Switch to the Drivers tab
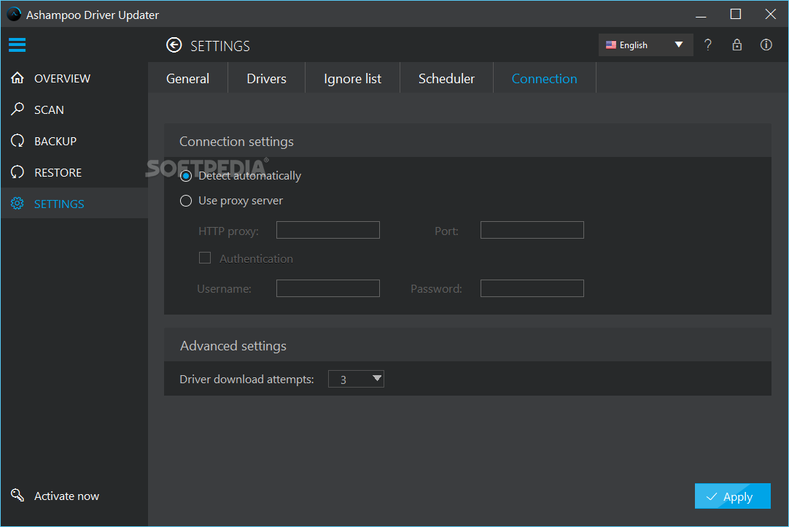Screen dimensions: 789x527 [x=266, y=78]
